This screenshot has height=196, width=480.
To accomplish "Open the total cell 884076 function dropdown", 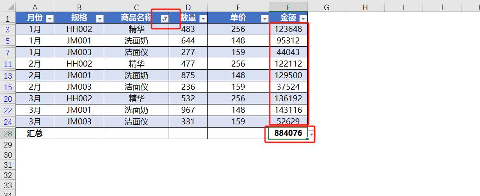I will [x=311, y=135].
